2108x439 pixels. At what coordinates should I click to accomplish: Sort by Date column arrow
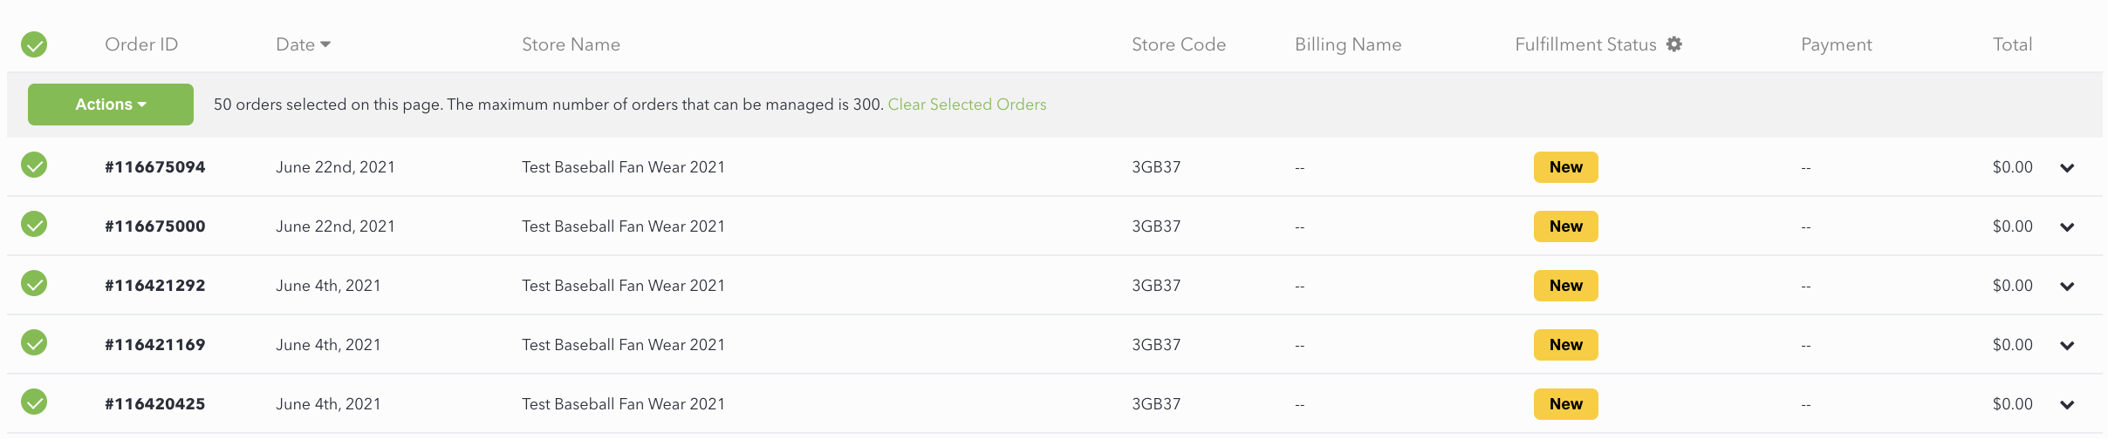325,44
